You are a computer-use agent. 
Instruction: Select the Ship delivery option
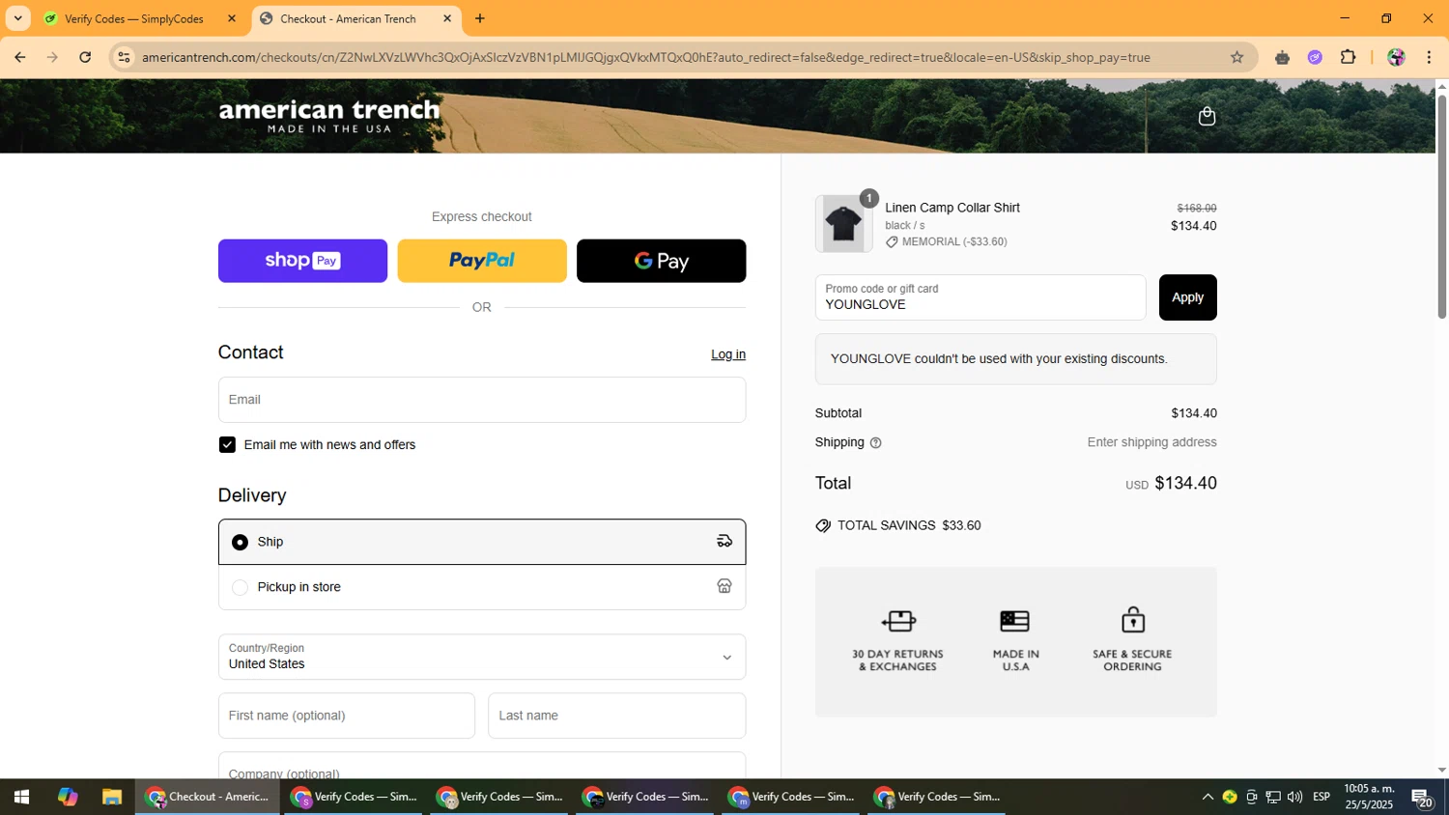[482, 542]
